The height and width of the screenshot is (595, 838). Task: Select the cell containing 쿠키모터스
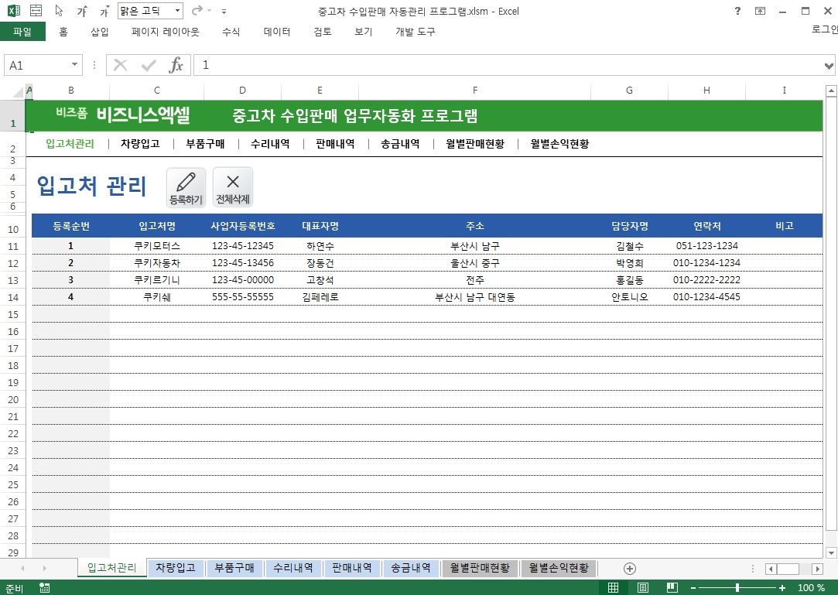click(157, 246)
